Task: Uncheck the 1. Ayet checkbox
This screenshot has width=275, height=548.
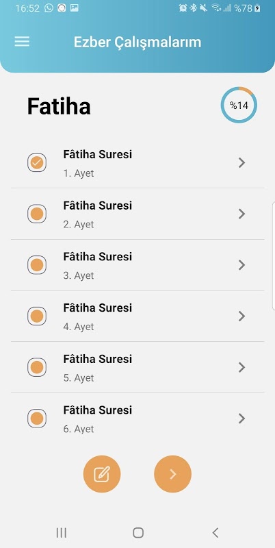Action: pos(37,162)
